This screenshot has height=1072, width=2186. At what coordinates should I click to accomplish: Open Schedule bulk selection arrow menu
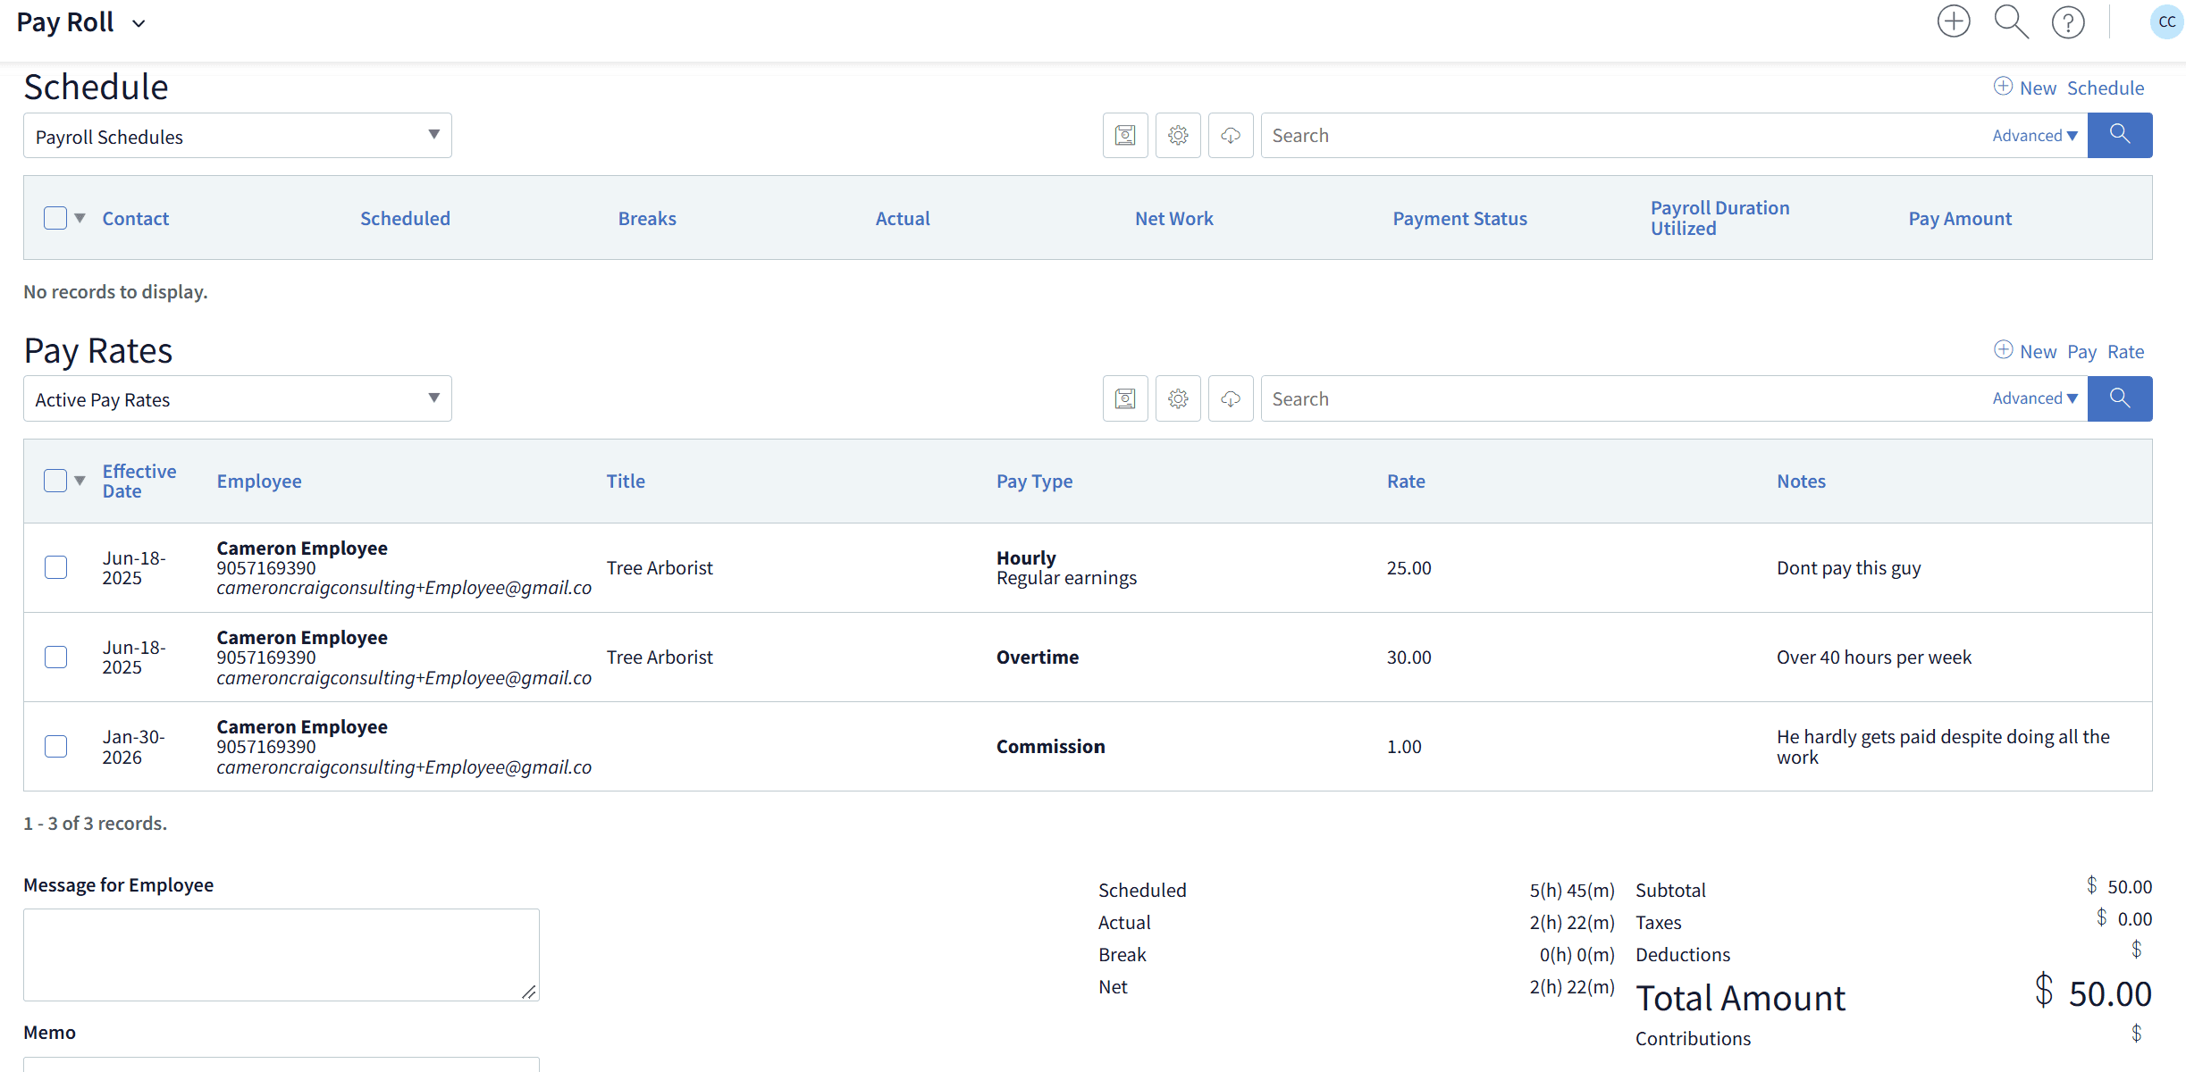point(80,218)
